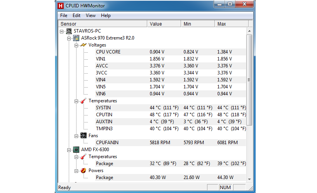Collapse the AMD FX-6300 node
Viewport: 317px width, 193px height.
pyautogui.click(x=69, y=150)
